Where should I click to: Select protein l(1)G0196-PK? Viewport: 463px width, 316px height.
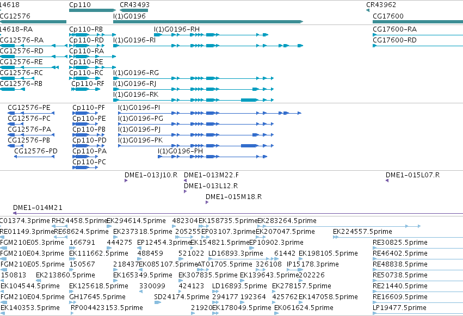click(196, 146)
